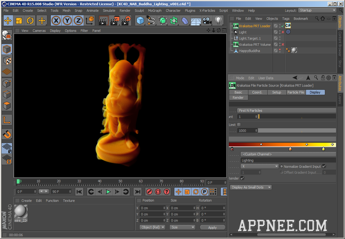Click the Lighting channel text field
The width and height of the screenshot is (345, 239).
pos(288,160)
